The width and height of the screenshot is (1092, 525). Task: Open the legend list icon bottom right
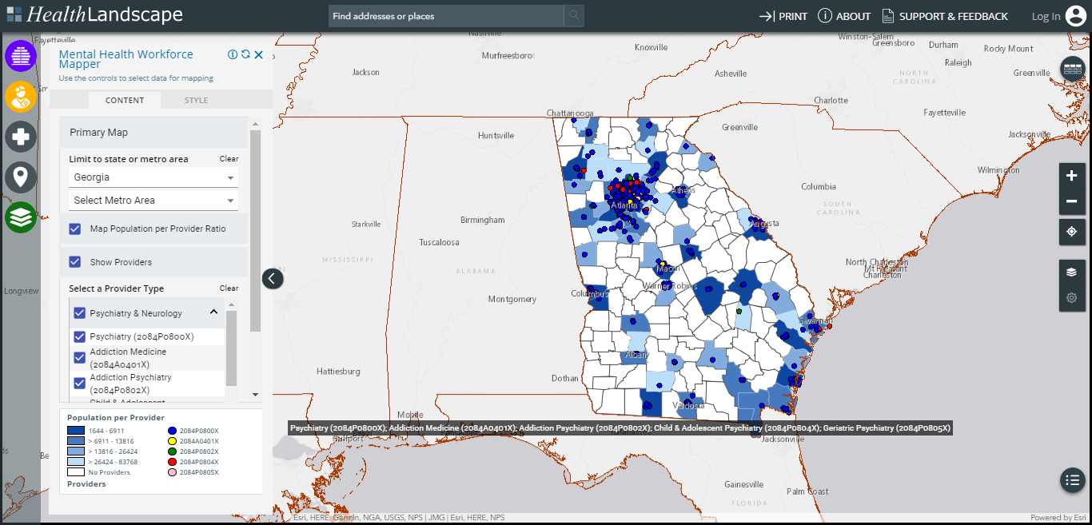click(1072, 480)
